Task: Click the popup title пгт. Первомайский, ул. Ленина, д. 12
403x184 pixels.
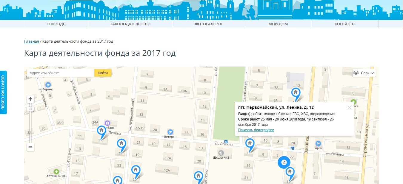Action: click(276, 107)
